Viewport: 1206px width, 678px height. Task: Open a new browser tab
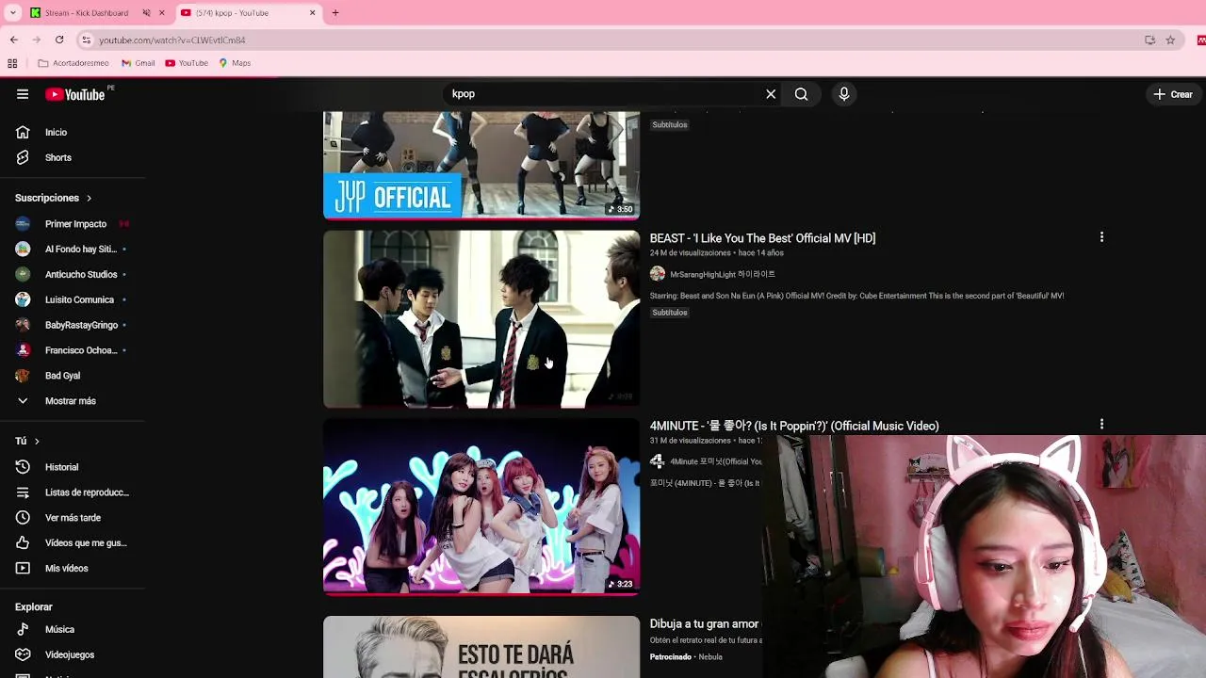click(x=335, y=13)
